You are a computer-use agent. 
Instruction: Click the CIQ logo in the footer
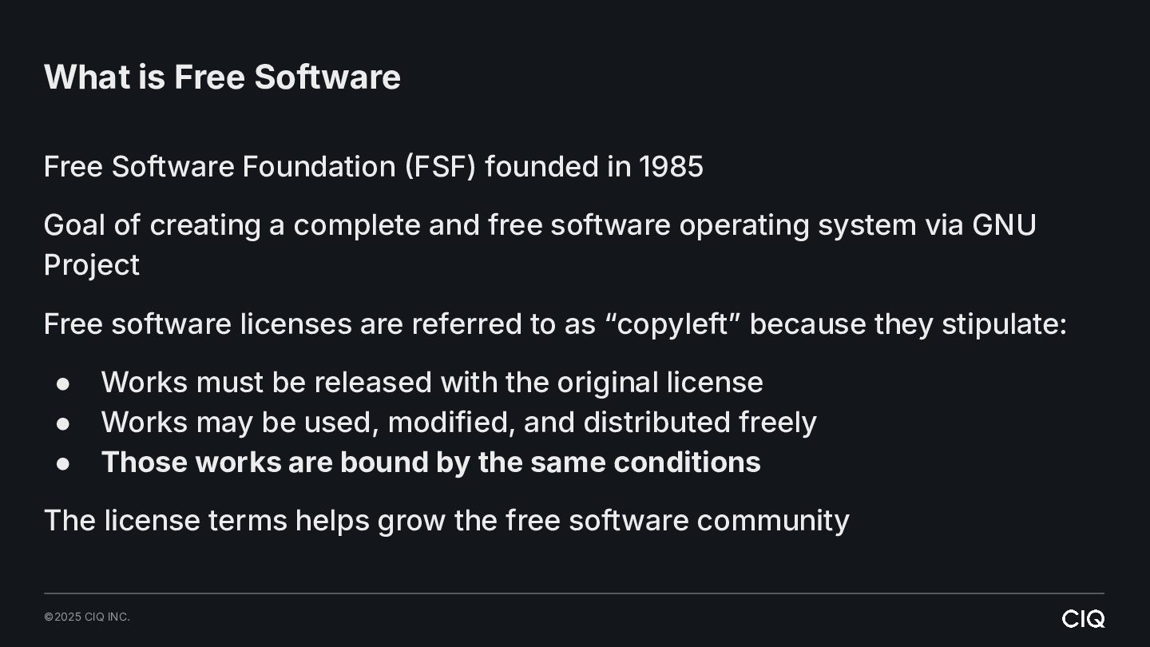pyautogui.click(x=1083, y=618)
